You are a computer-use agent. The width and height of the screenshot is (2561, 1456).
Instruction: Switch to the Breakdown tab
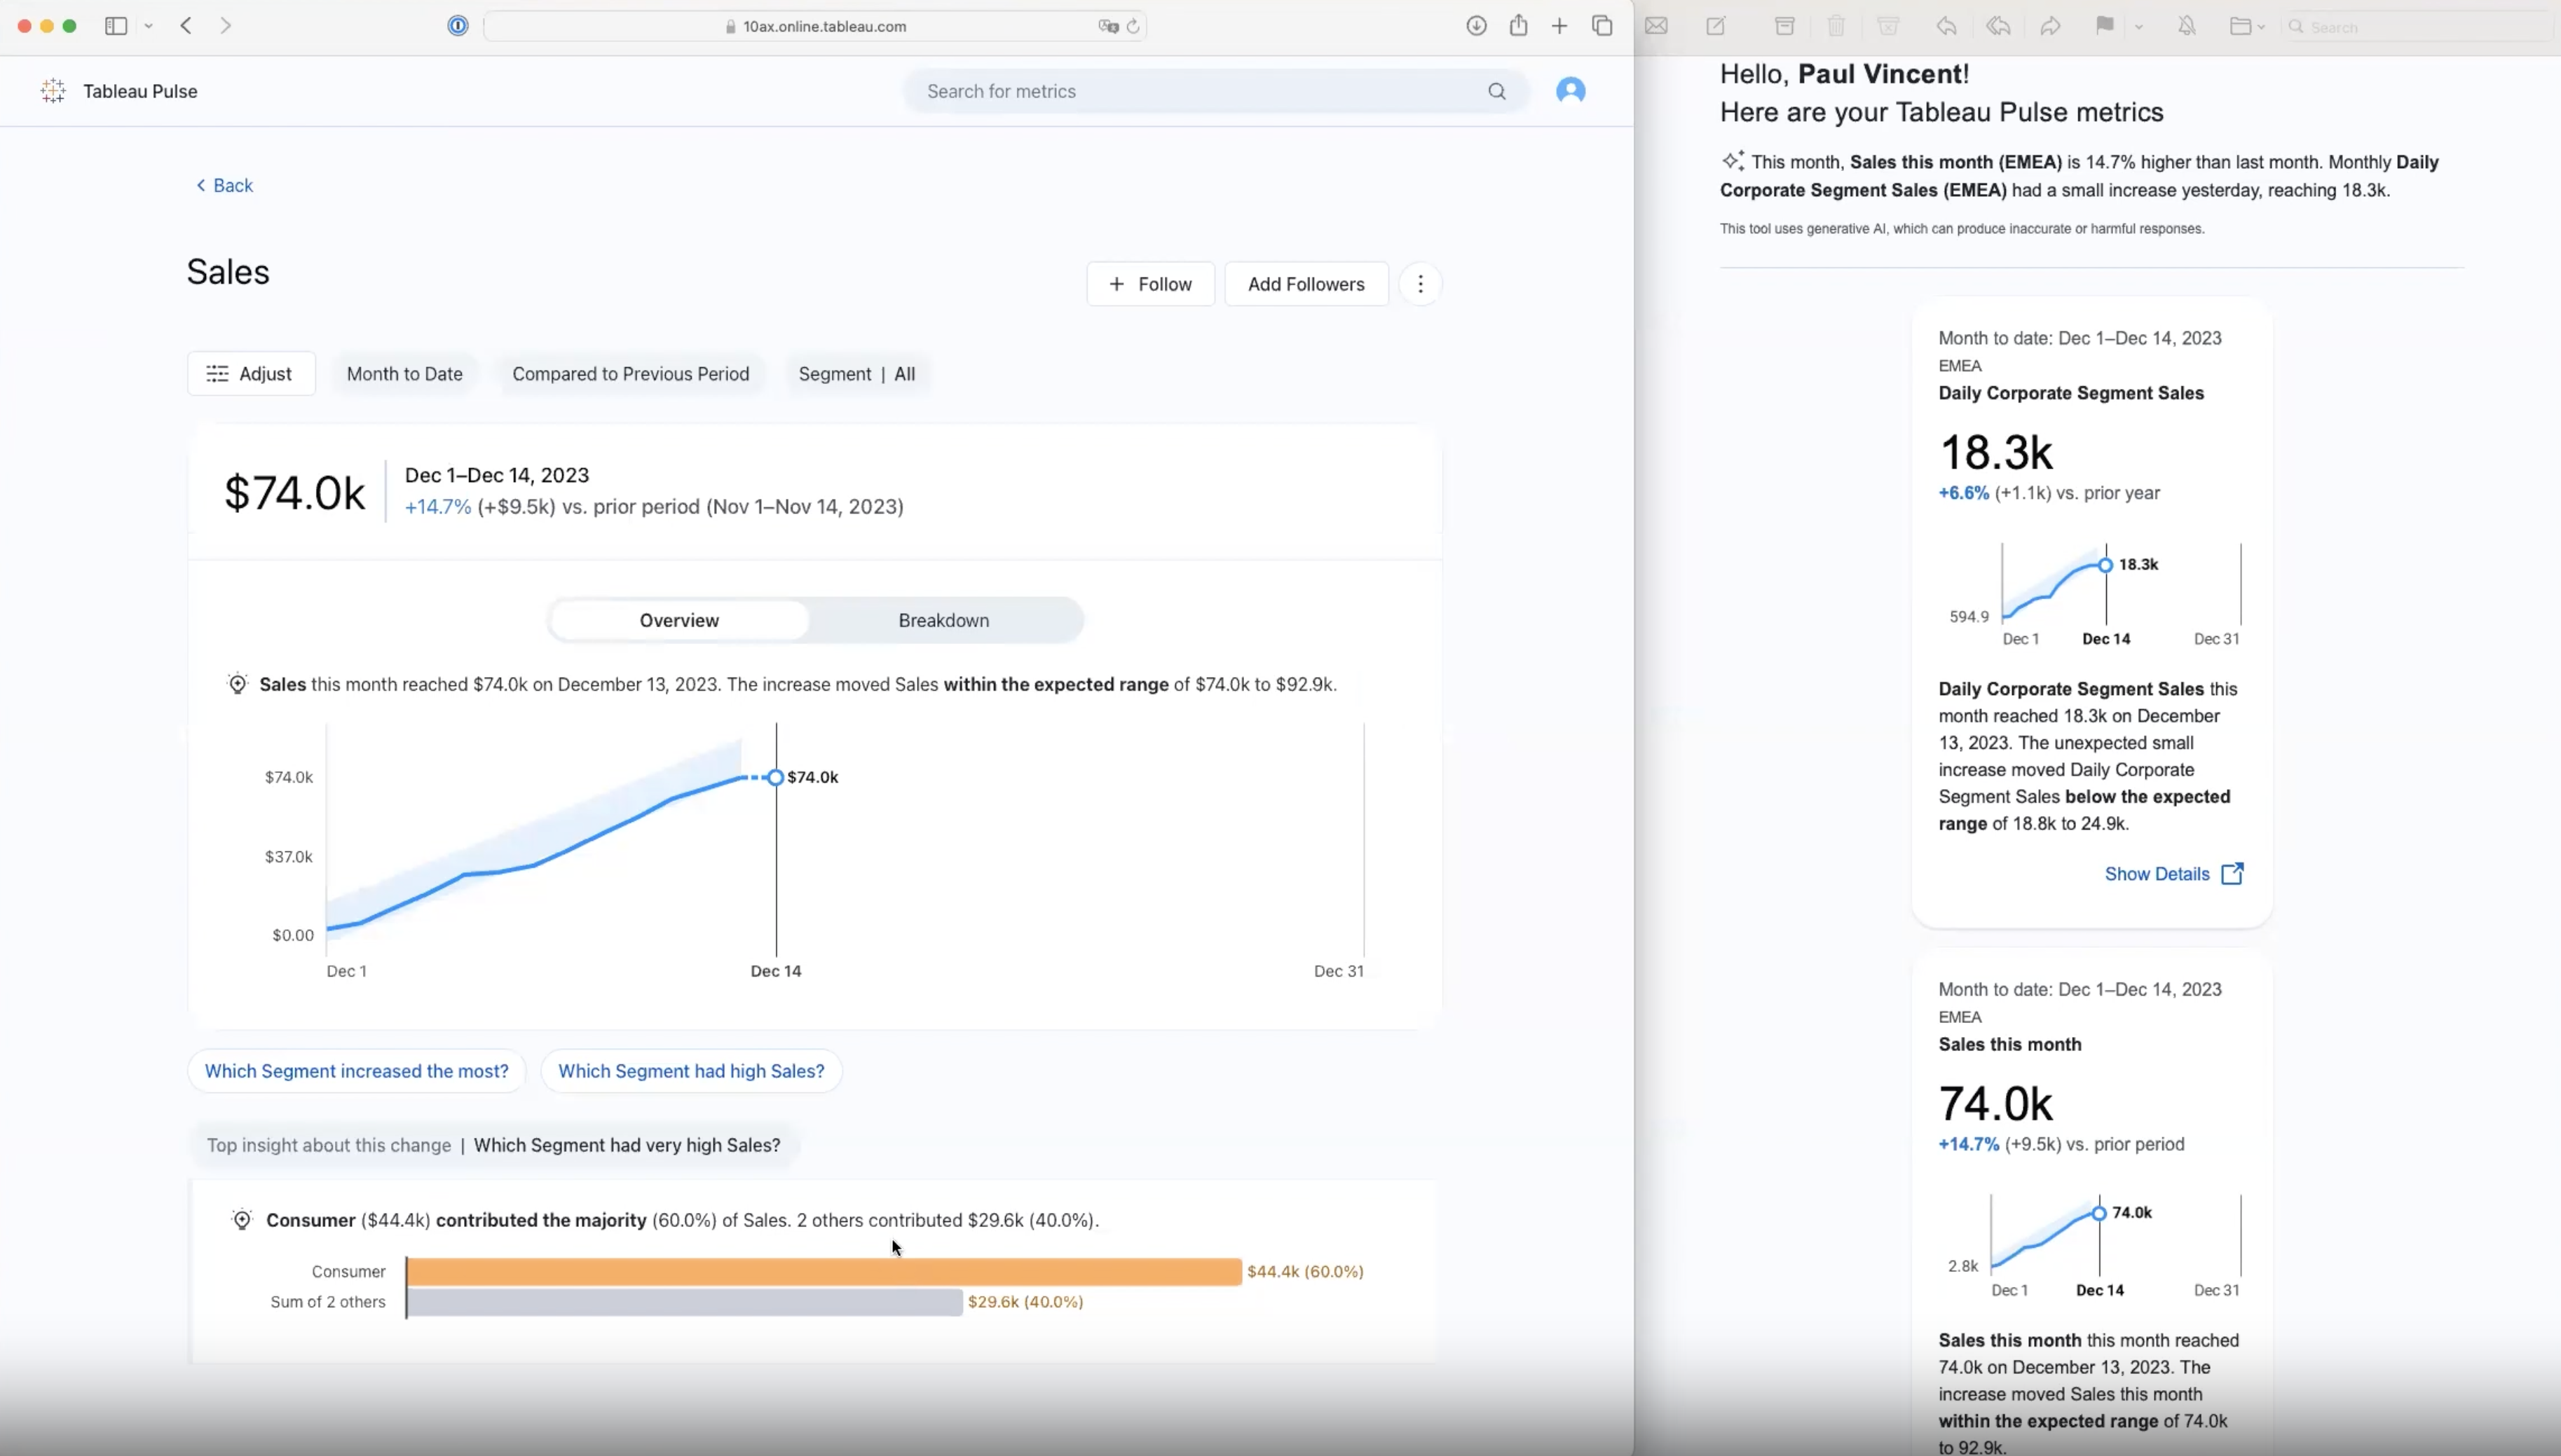click(943, 620)
